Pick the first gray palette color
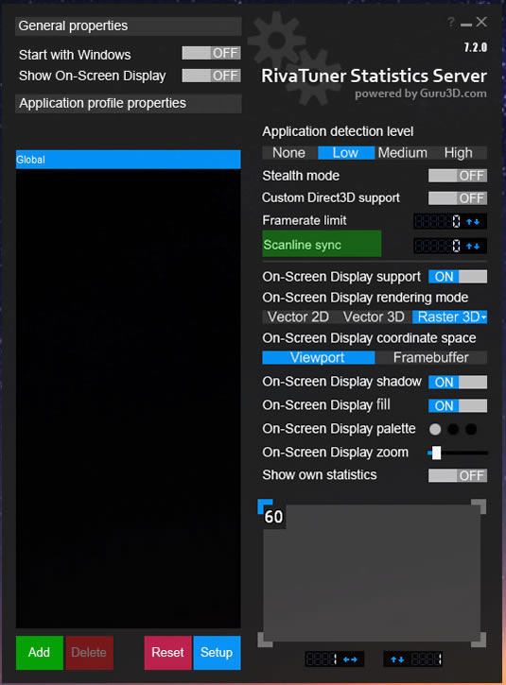This screenshot has width=506, height=685. 435,430
